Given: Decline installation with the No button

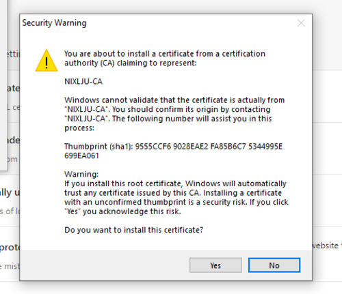Looking at the screenshot, I should pyautogui.click(x=274, y=265).
